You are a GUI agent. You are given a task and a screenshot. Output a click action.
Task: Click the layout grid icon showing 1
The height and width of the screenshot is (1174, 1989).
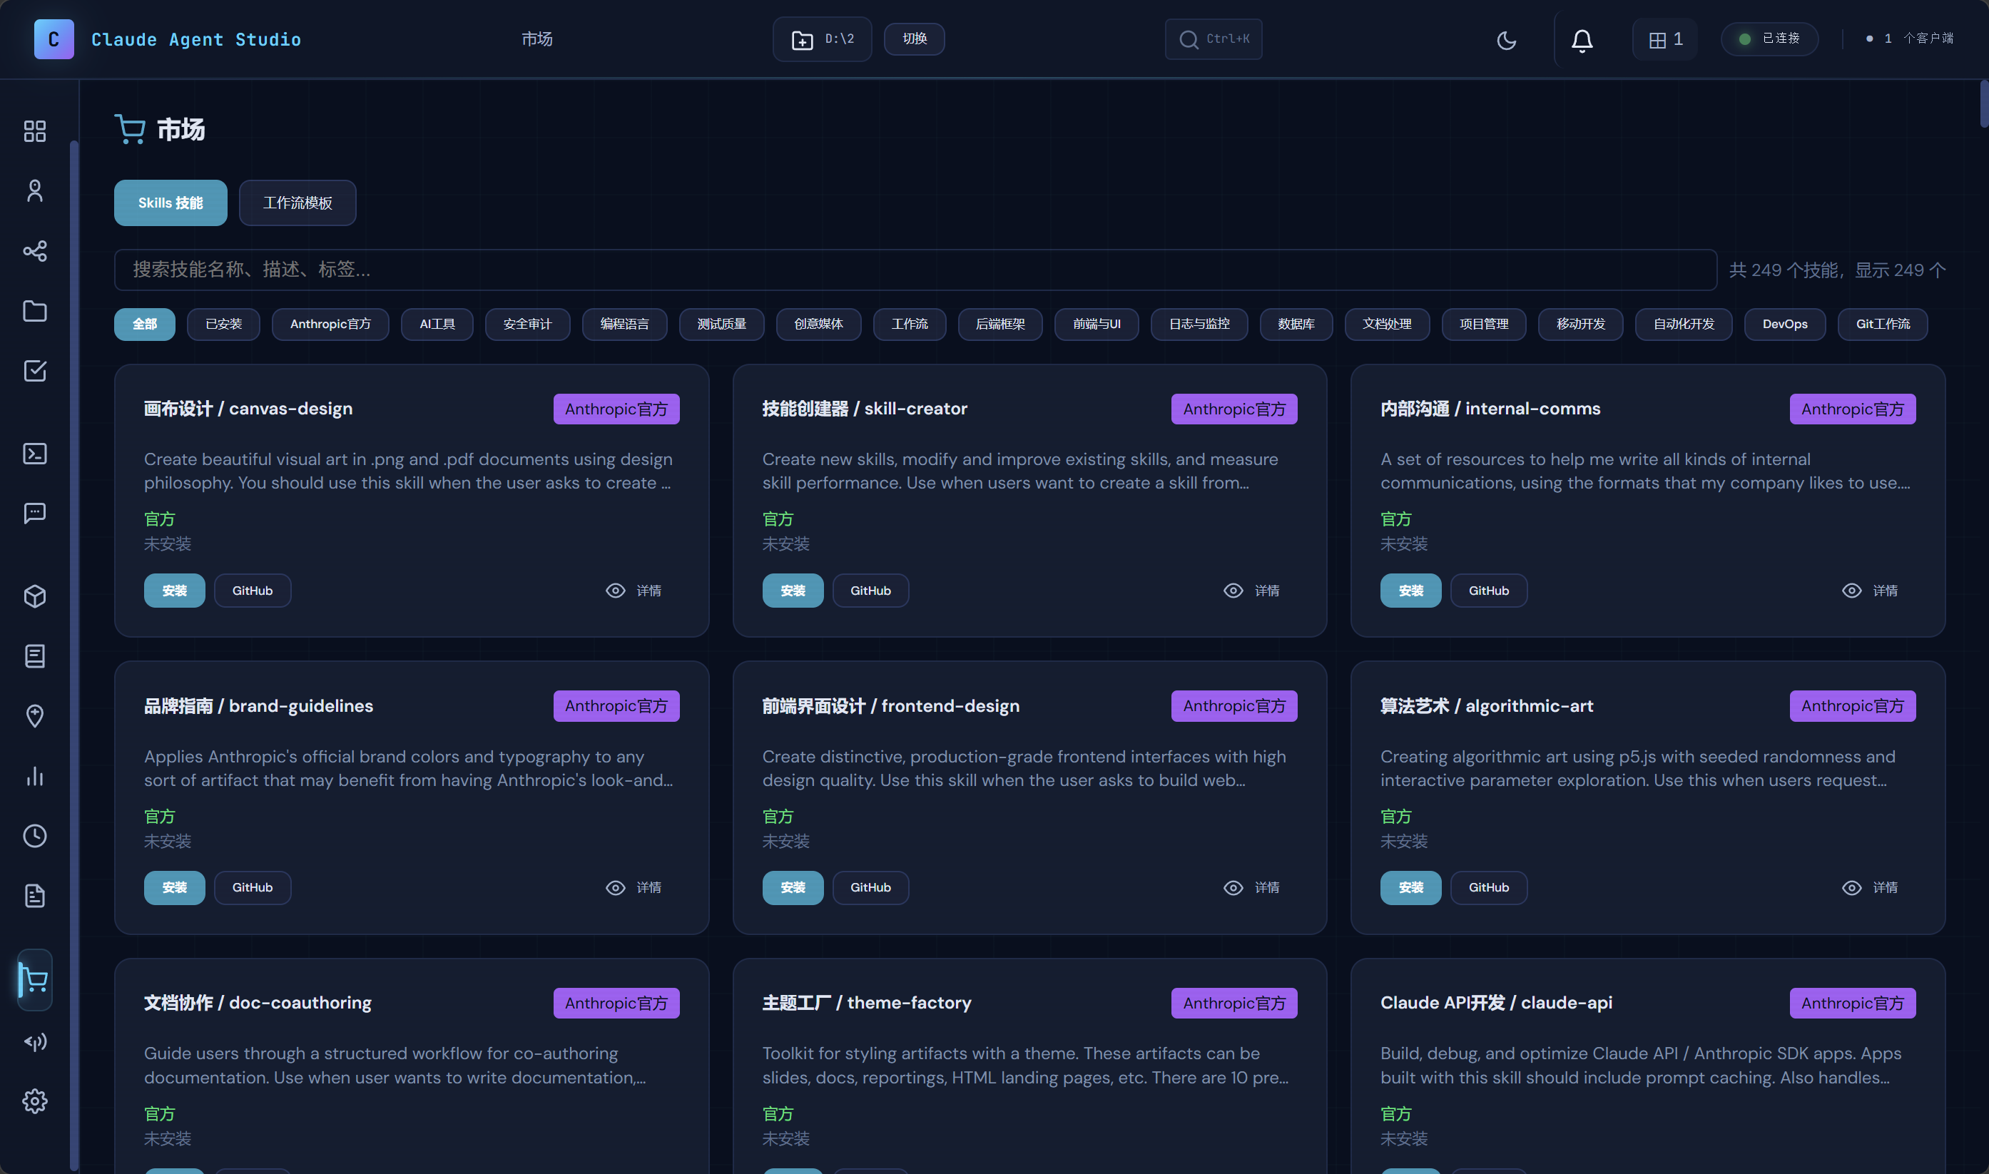coord(1664,39)
